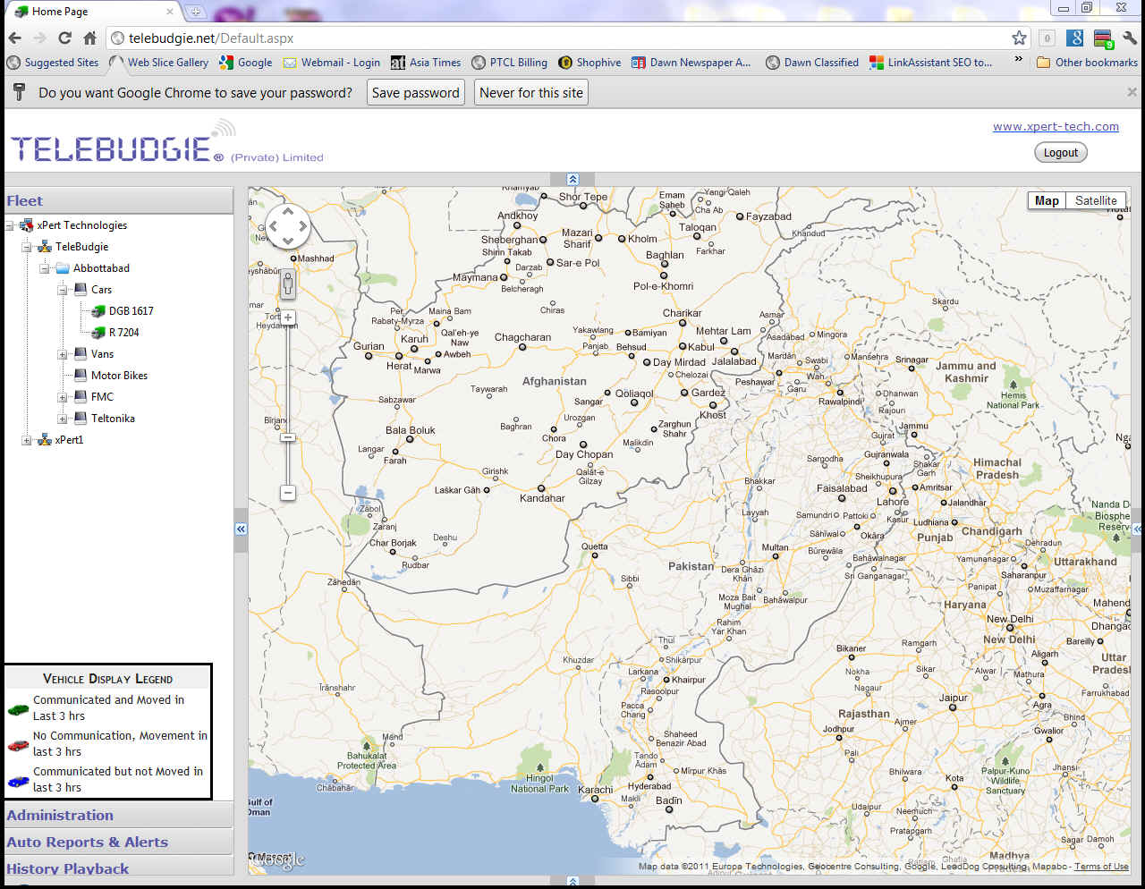Collapse the top panel with the up-chevron

[573, 180]
